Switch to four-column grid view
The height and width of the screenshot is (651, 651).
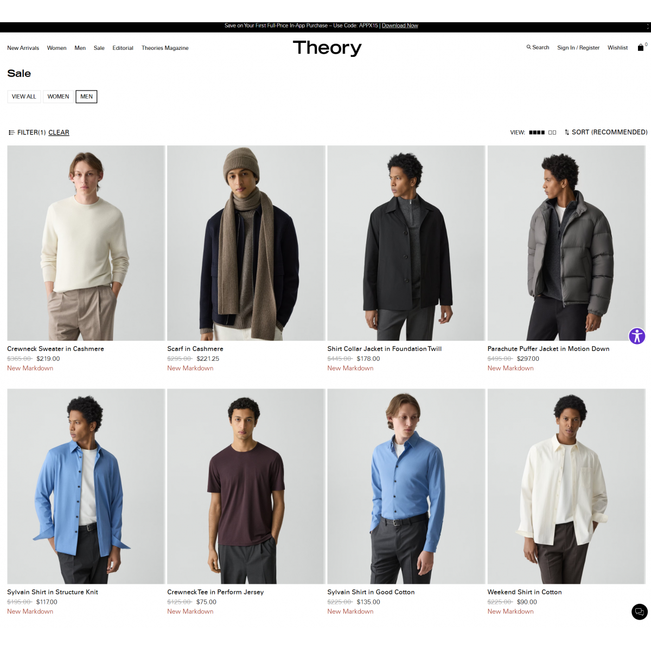pyautogui.click(x=537, y=132)
